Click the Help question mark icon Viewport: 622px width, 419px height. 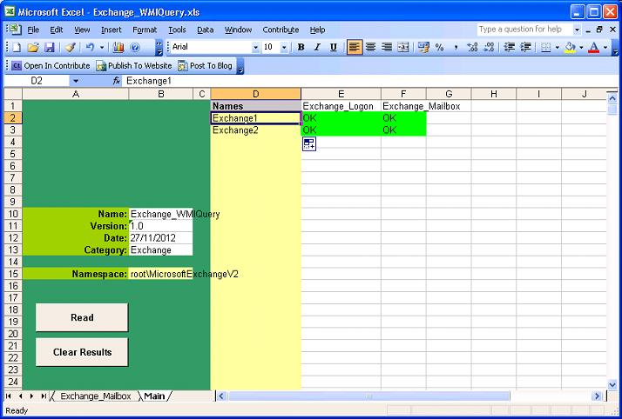135,47
